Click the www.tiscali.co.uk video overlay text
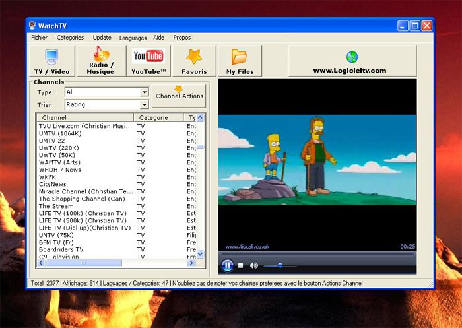462x328 pixels. (247, 247)
